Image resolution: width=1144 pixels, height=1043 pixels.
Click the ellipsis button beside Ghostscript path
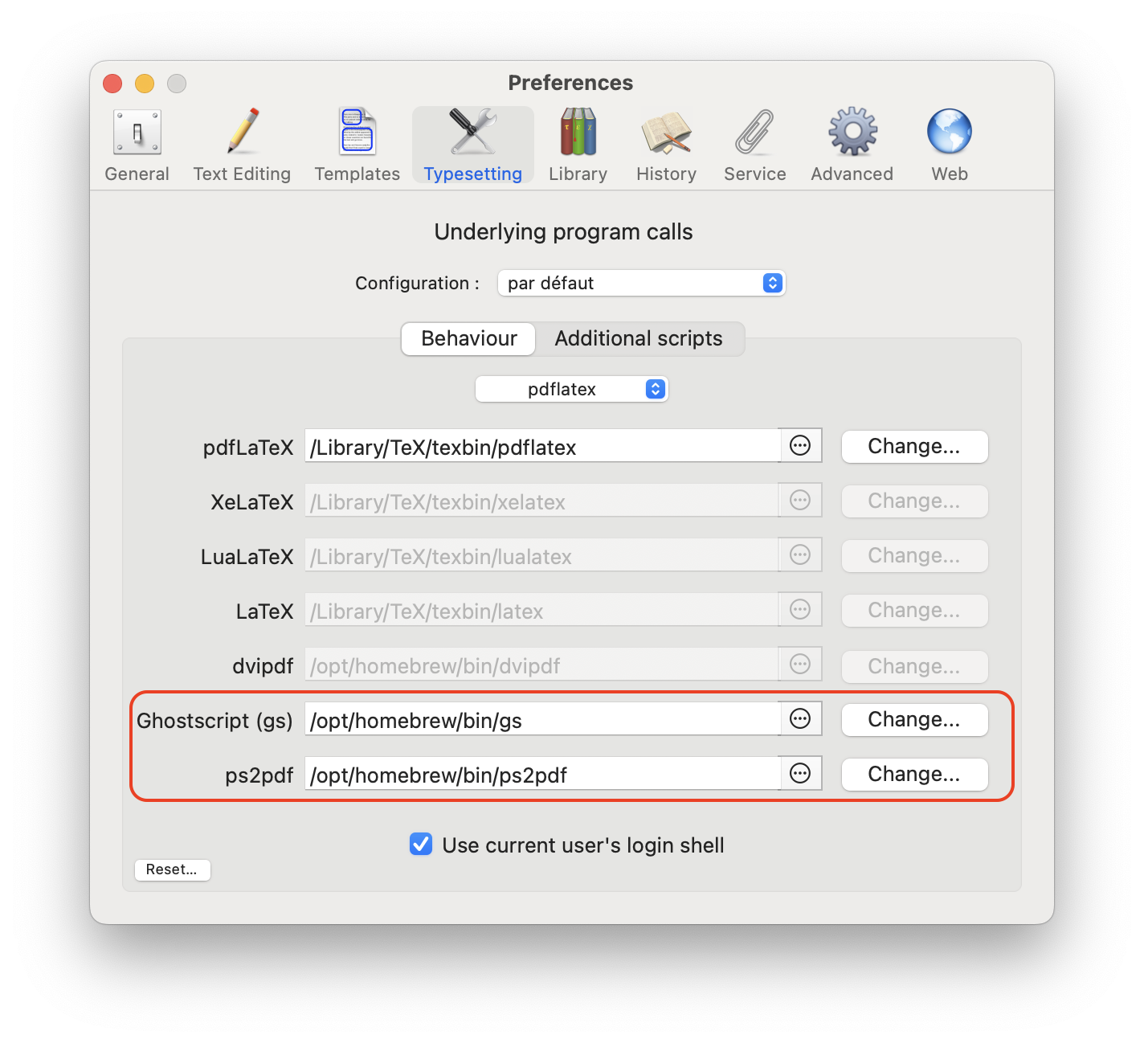click(x=800, y=719)
